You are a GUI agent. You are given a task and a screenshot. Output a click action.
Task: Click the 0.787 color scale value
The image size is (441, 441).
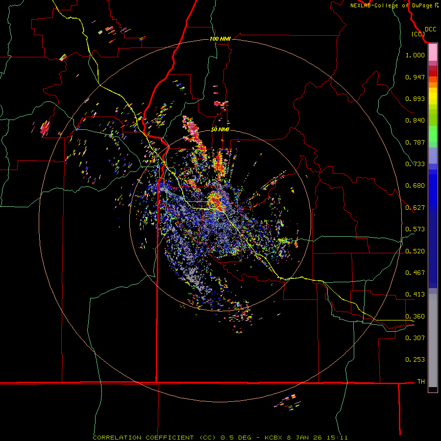pyautogui.click(x=415, y=142)
